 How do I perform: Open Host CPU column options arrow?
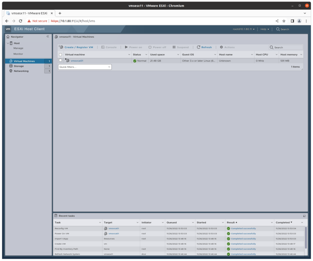pos(276,55)
